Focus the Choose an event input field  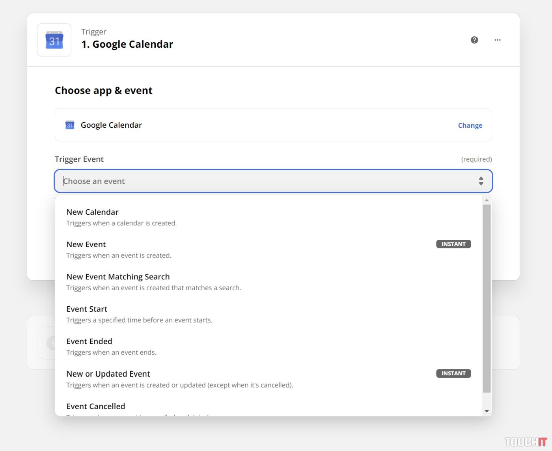(x=268, y=181)
